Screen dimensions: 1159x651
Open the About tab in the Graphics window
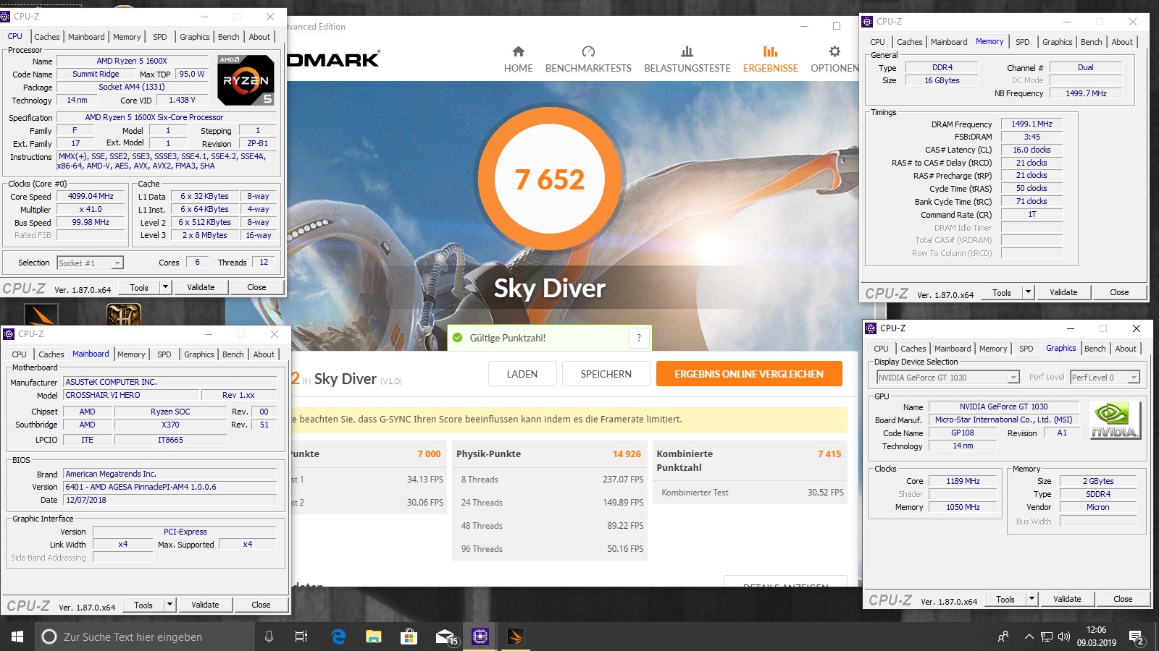tap(1126, 349)
